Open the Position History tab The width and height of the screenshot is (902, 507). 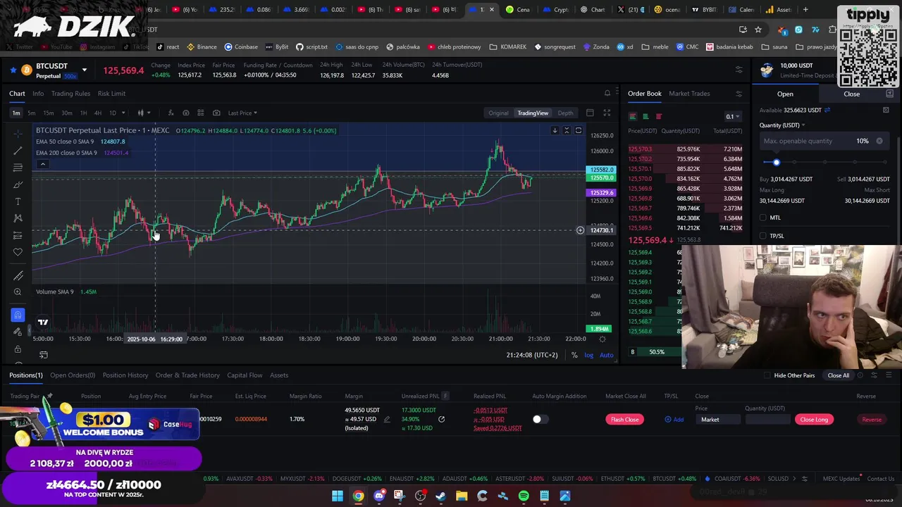pos(125,375)
